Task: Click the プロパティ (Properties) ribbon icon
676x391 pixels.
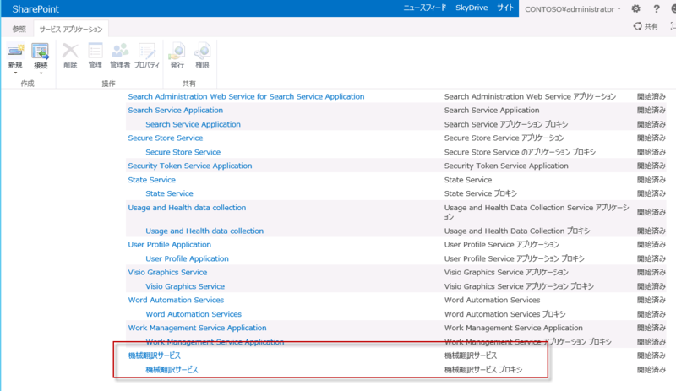Action: [x=146, y=51]
